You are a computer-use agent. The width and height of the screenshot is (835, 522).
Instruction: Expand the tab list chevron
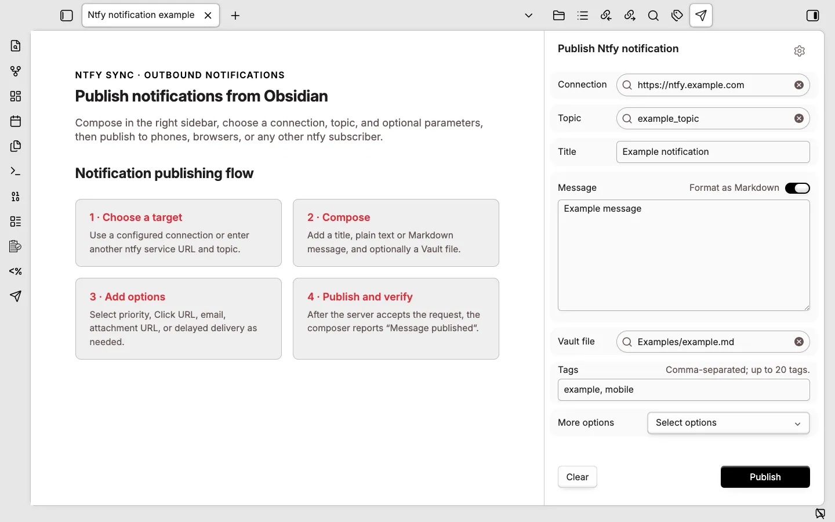pos(529,16)
